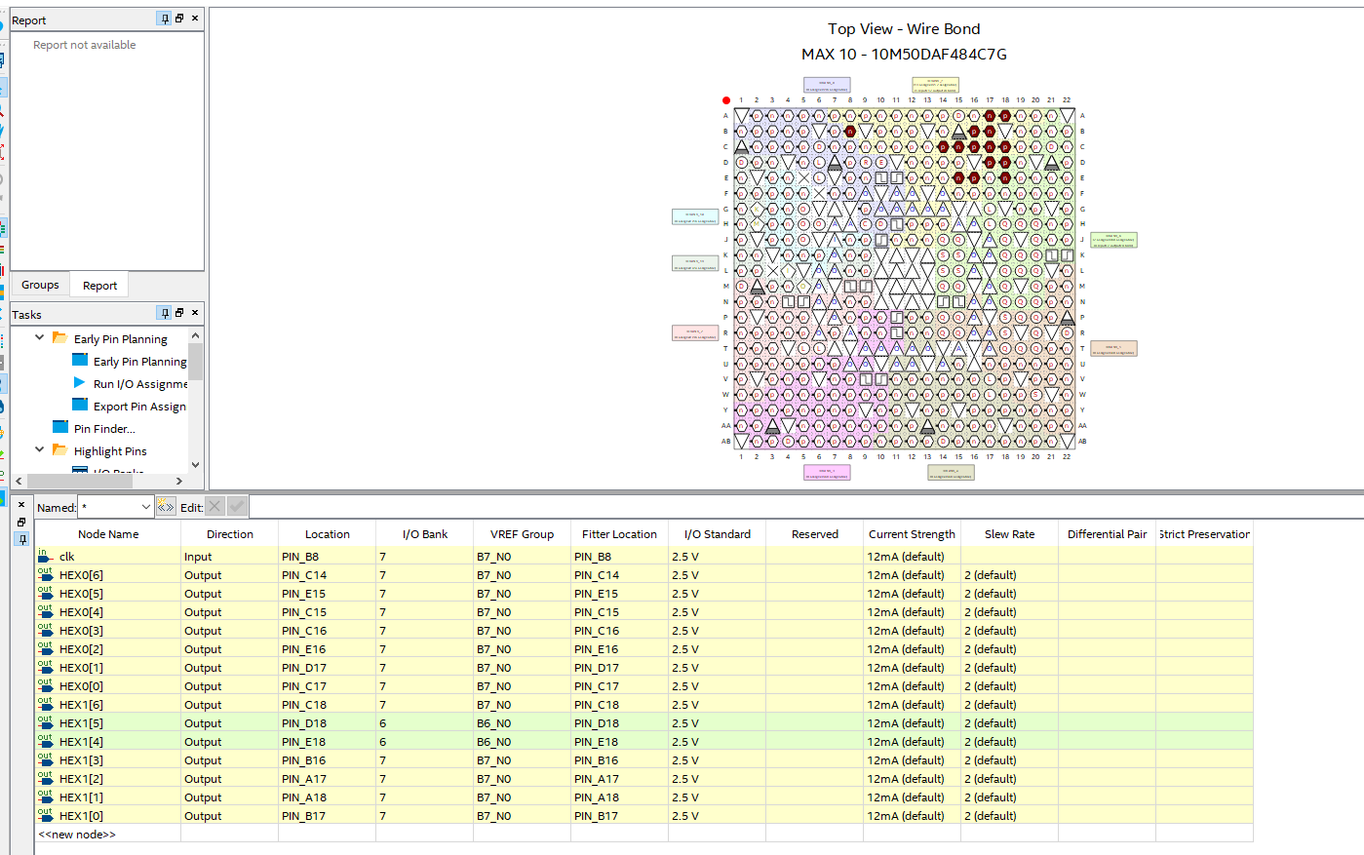Float the All Pins list panel
The width and height of the screenshot is (1364, 855).
[x=21, y=523]
